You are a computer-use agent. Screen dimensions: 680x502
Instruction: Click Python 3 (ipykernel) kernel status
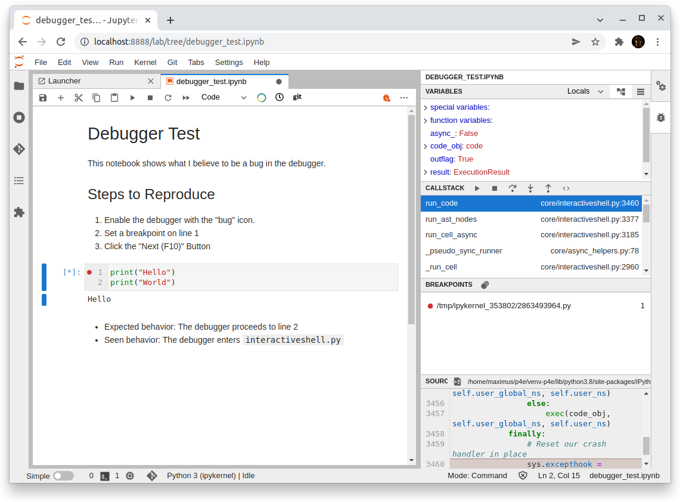pos(211,476)
